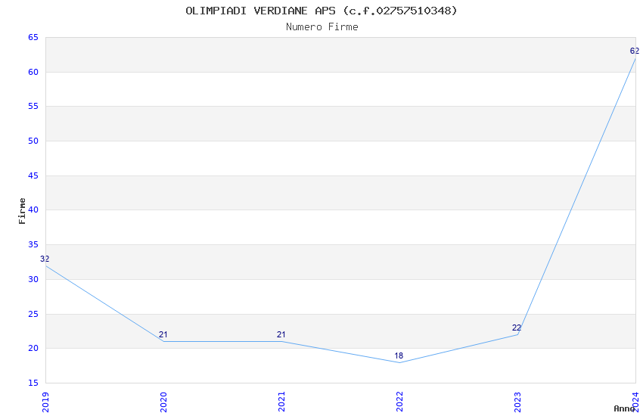Click the y-axis tick value 50
643x416 pixels.
(x=33, y=141)
